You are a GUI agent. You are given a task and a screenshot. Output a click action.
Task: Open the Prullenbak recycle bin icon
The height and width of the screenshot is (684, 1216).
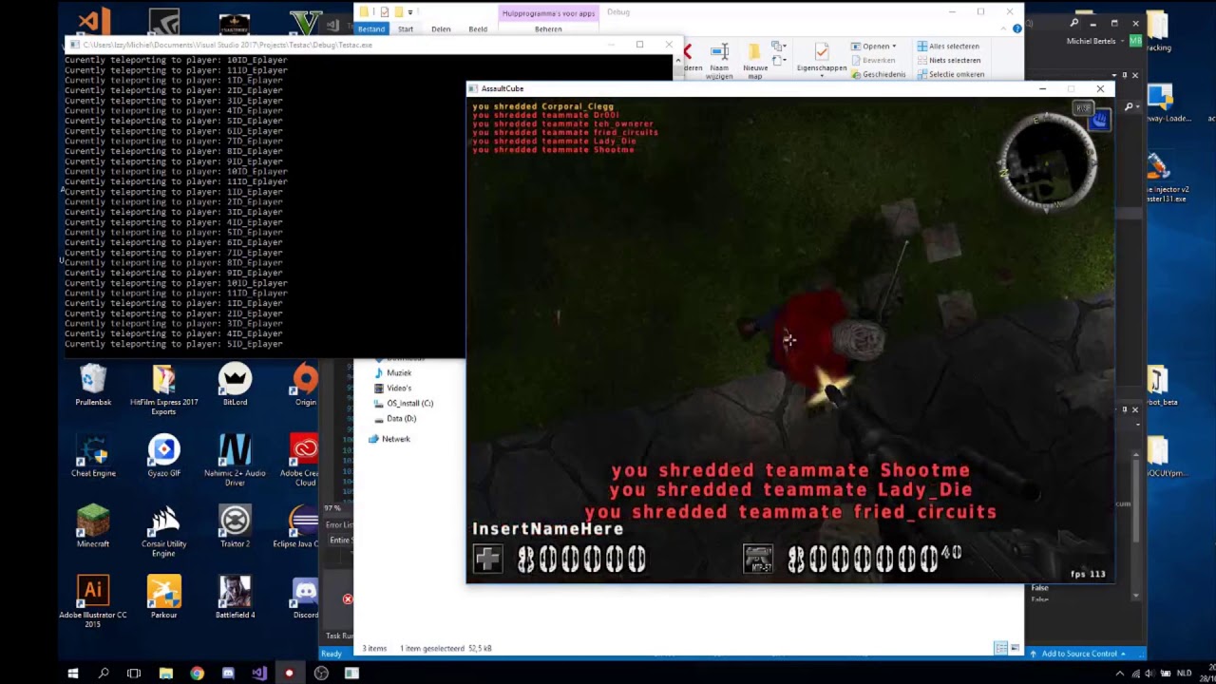coord(93,384)
